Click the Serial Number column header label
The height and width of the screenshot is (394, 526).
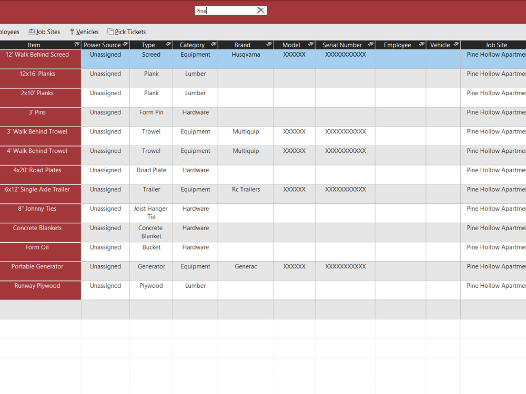342,45
